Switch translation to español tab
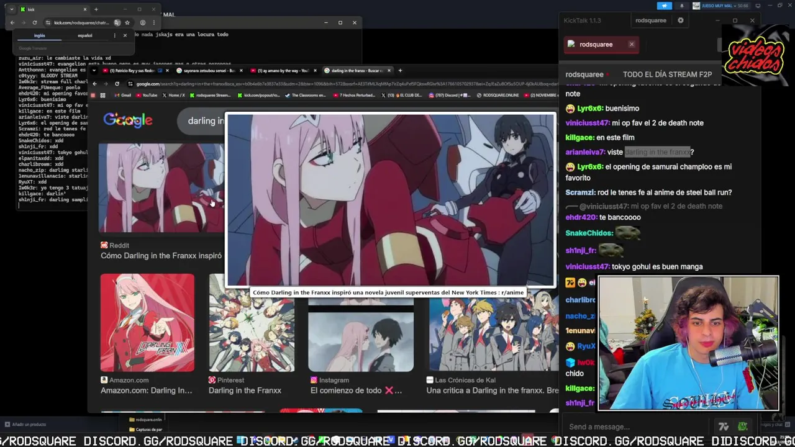 pyautogui.click(x=85, y=35)
